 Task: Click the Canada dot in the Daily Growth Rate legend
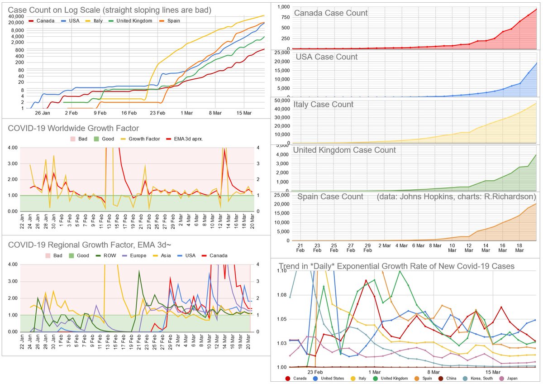tap(288, 378)
